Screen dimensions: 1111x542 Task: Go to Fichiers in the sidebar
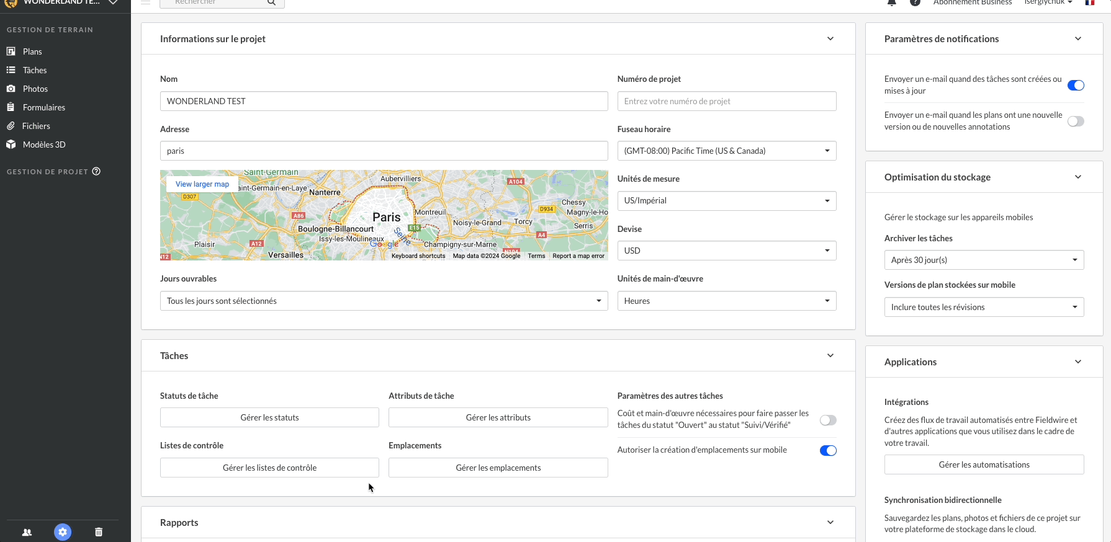[x=36, y=126]
